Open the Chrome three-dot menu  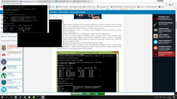click(175, 4)
